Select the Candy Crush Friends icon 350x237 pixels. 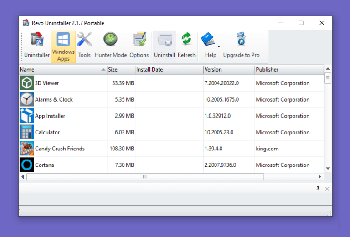pos(27,149)
